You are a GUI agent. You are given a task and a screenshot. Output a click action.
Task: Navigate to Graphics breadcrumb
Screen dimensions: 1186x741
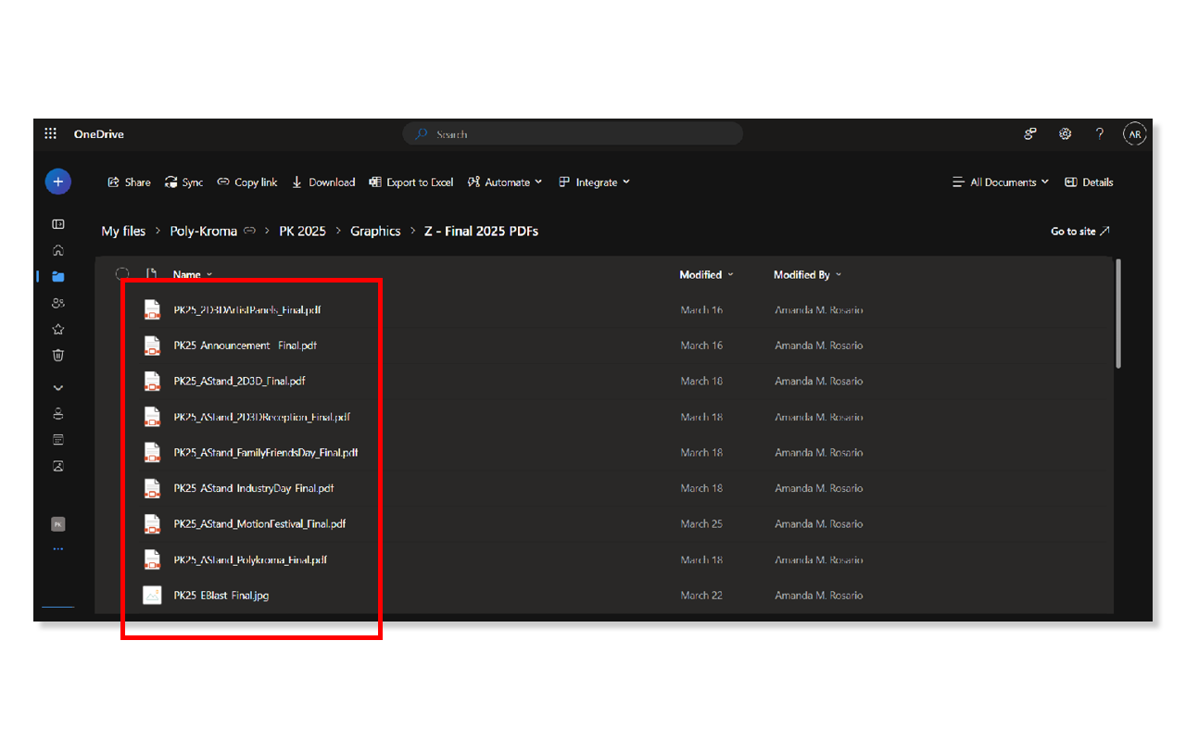pyautogui.click(x=375, y=231)
